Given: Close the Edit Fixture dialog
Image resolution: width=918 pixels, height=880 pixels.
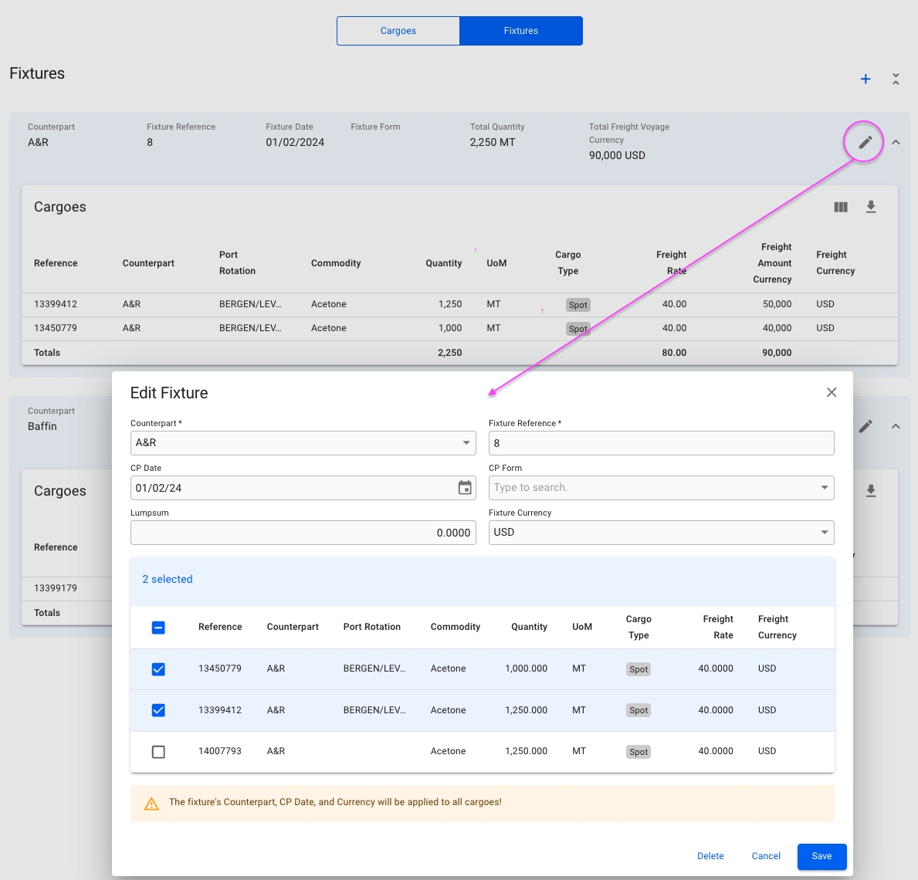Looking at the screenshot, I should click(832, 392).
